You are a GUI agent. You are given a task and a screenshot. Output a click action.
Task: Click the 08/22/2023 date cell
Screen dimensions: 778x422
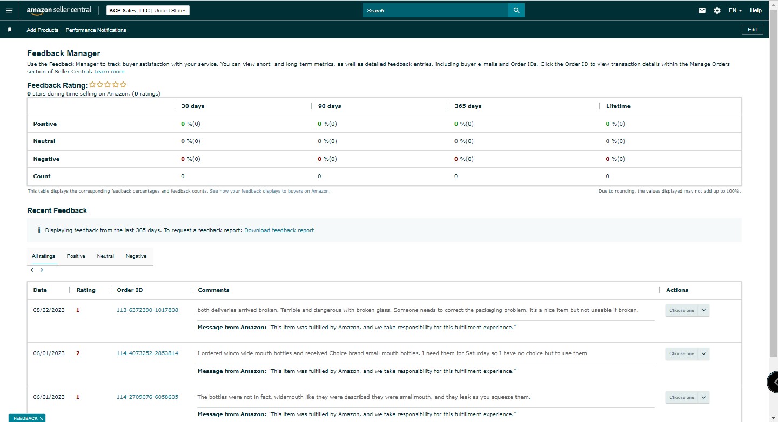point(49,310)
